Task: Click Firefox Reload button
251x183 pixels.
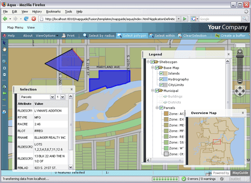Action: coord(26,19)
